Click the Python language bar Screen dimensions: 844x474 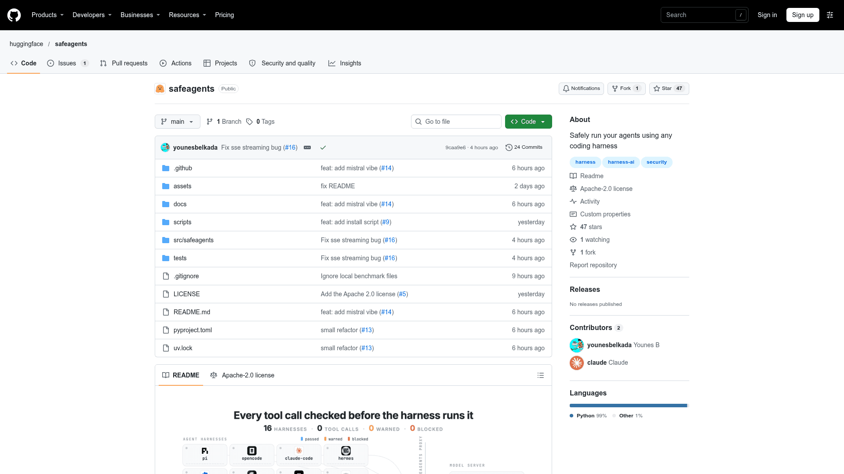[628, 406]
